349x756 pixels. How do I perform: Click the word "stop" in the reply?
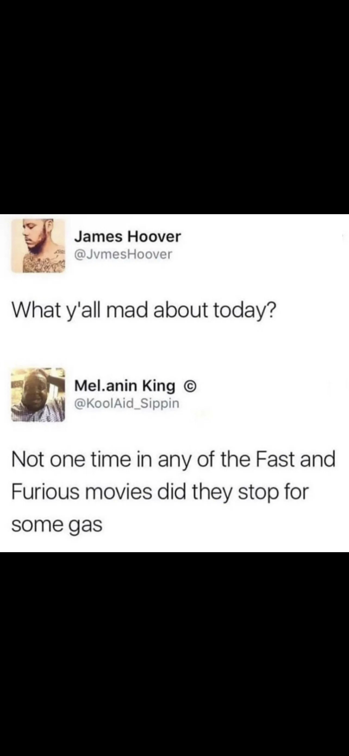(x=256, y=493)
